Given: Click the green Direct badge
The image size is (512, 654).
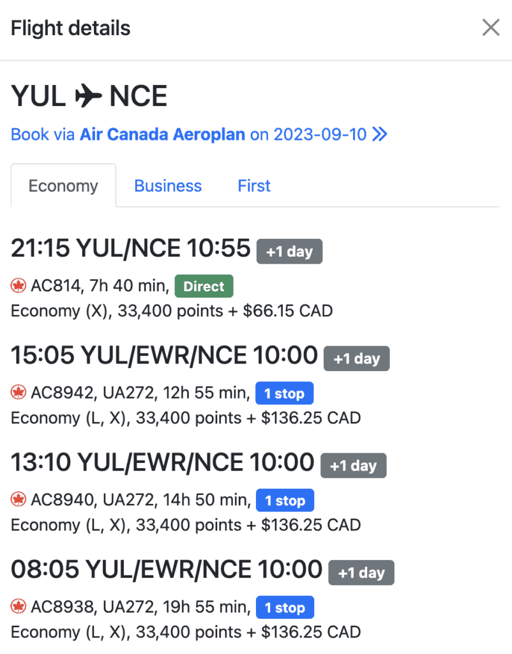Looking at the screenshot, I should click(204, 287).
